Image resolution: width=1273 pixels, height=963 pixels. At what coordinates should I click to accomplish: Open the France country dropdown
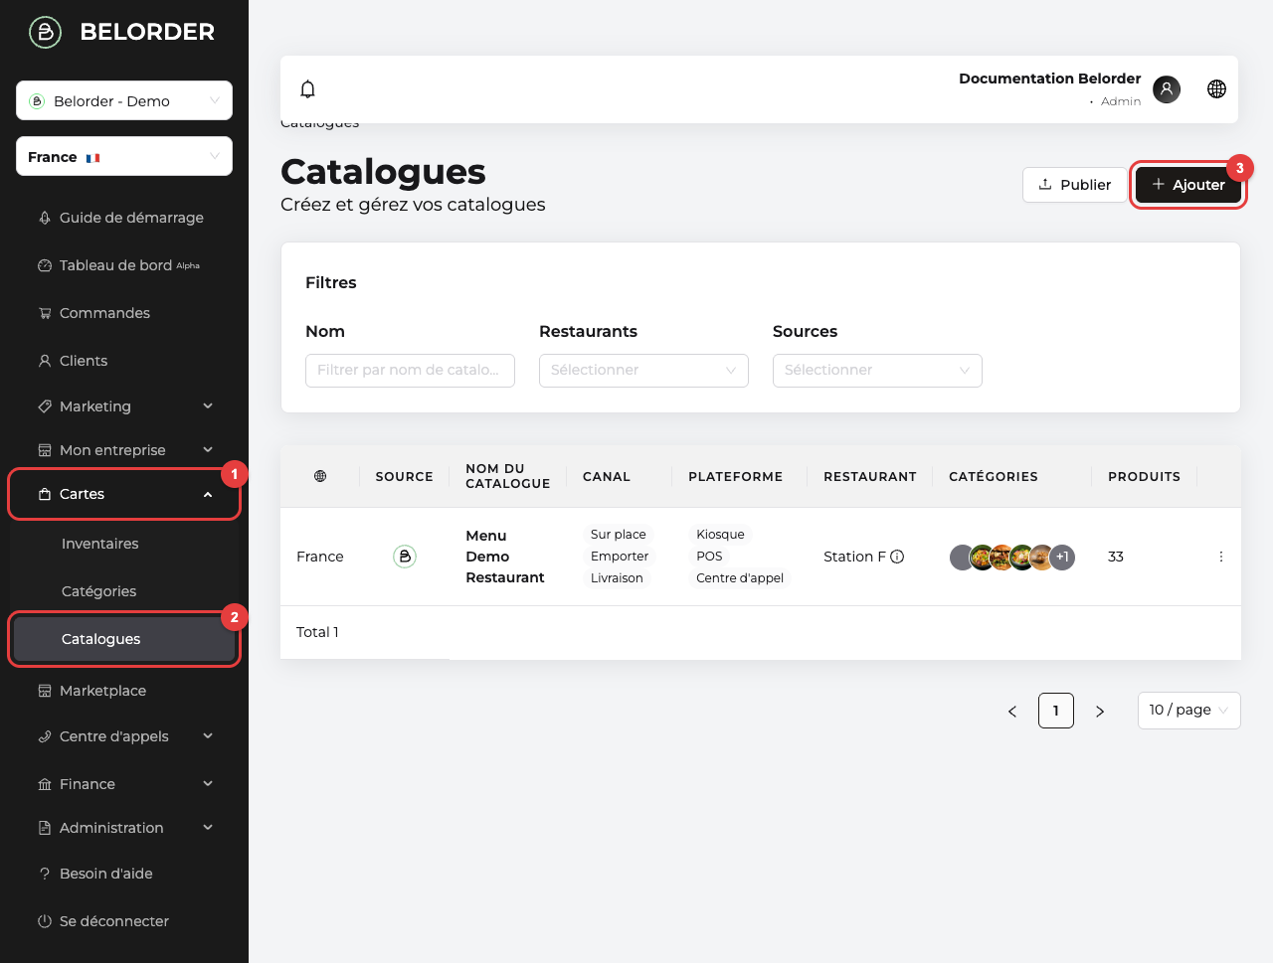(124, 156)
